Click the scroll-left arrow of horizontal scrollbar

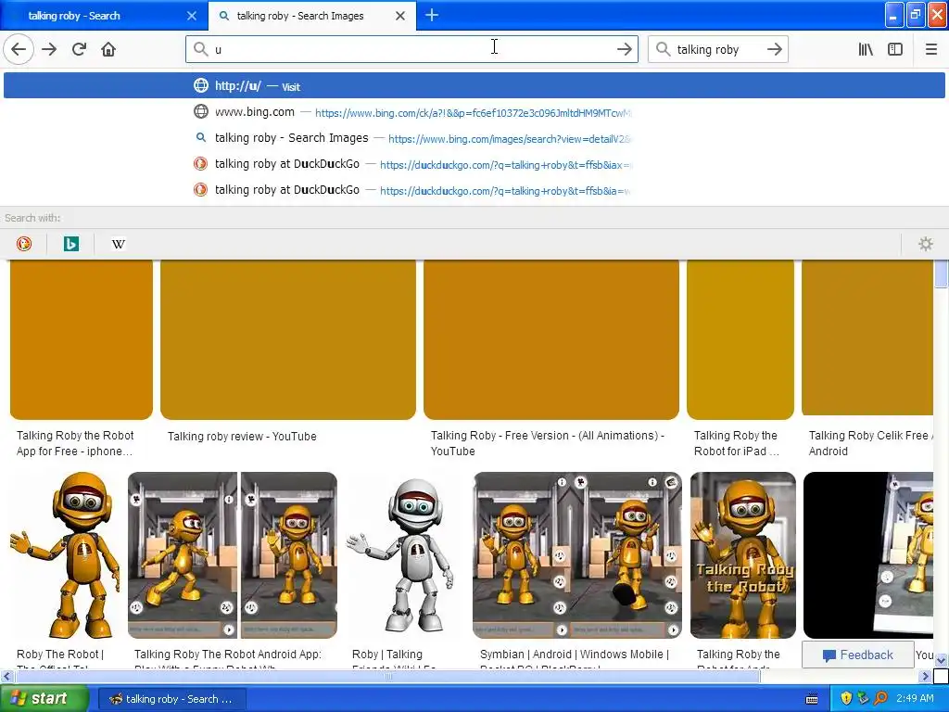6,676
